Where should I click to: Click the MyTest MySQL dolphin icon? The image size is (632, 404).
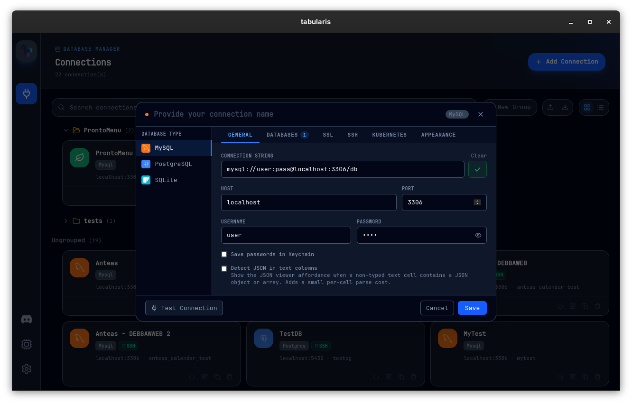448,339
